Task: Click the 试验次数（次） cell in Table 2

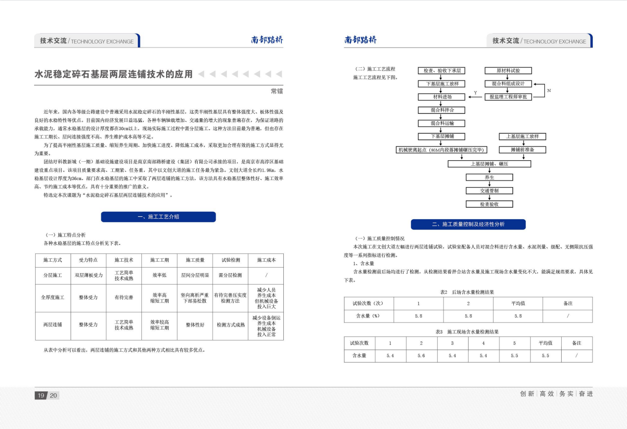Action: [368, 303]
